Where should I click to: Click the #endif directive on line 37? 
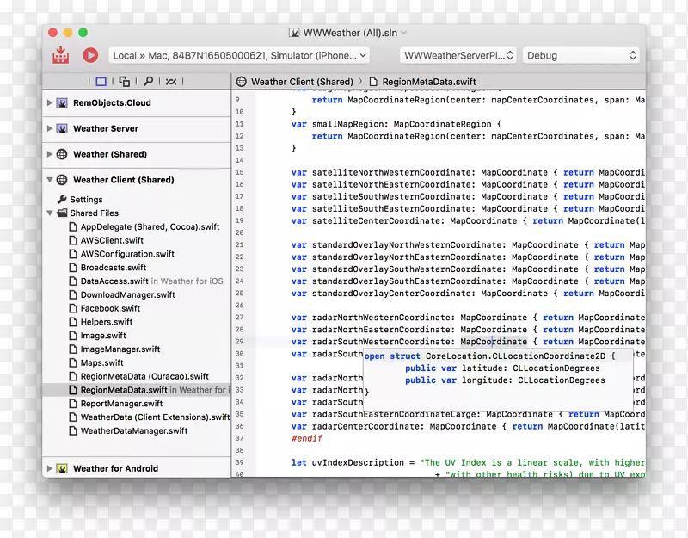pos(307,438)
